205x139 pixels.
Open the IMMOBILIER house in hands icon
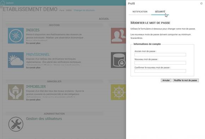click(x=16, y=92)
